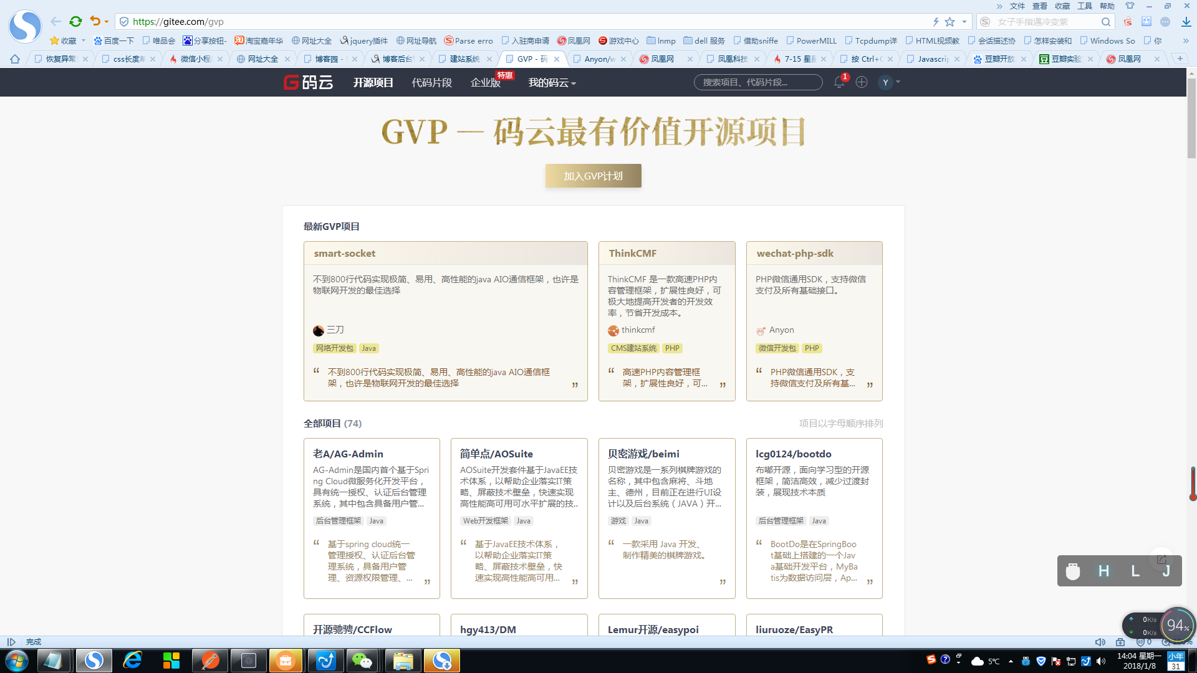Close the GVP tab

[x=557, y=59]
